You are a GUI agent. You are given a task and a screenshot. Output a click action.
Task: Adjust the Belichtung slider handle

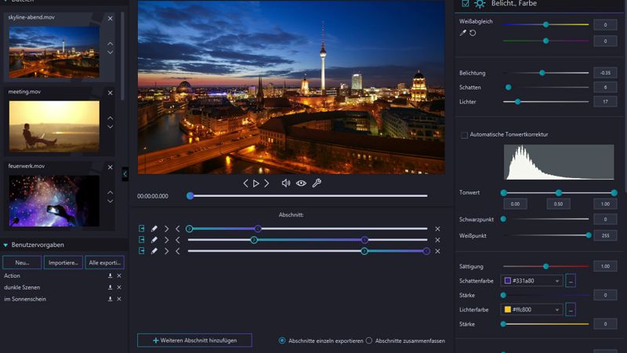click(542, 73)
